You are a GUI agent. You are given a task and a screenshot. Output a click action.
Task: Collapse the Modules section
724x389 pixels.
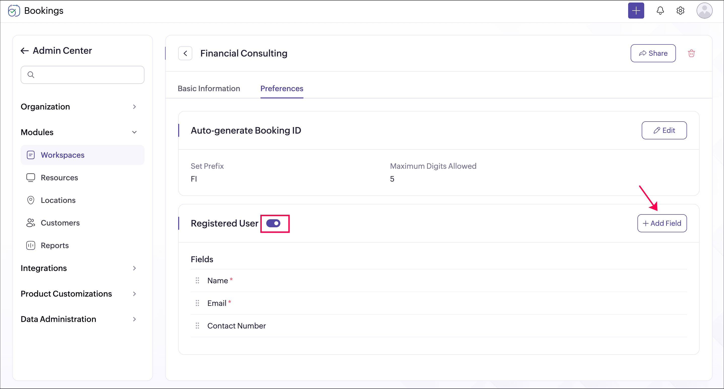134,132
